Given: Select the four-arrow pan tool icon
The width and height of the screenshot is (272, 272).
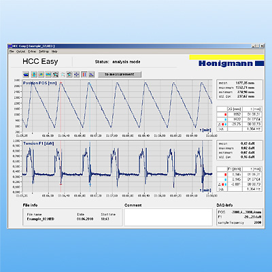Looking at the screenshot, I should [76, 74].
